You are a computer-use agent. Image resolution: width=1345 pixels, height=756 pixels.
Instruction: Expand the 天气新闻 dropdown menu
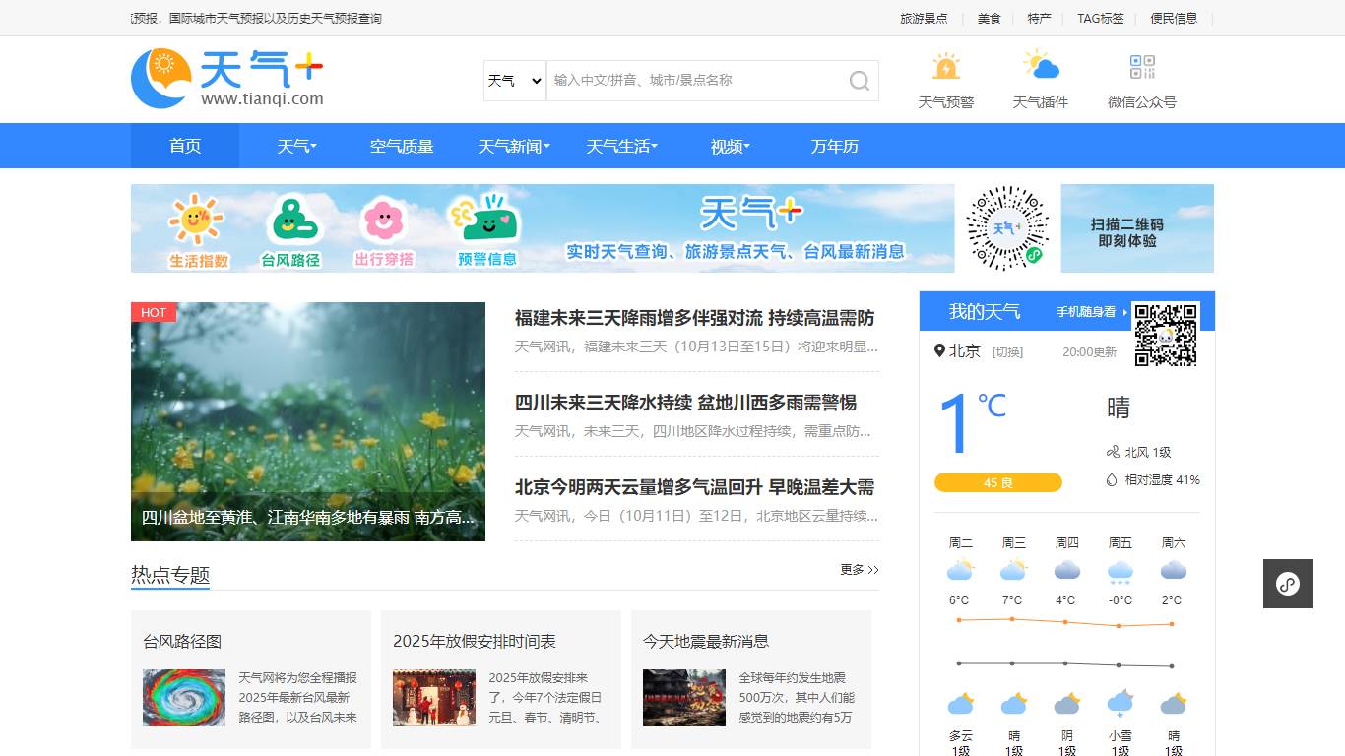click(x=512, y=146)
